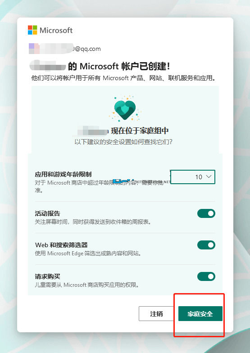Image resolution: width=250 pixels, height=353 pixels.
Task: Click the chevron arrow on age dropdown
Action: click(x=209, y=176)
